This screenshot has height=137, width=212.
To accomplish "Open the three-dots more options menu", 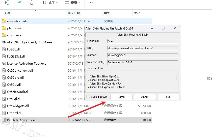I will (x=91, y=3).
